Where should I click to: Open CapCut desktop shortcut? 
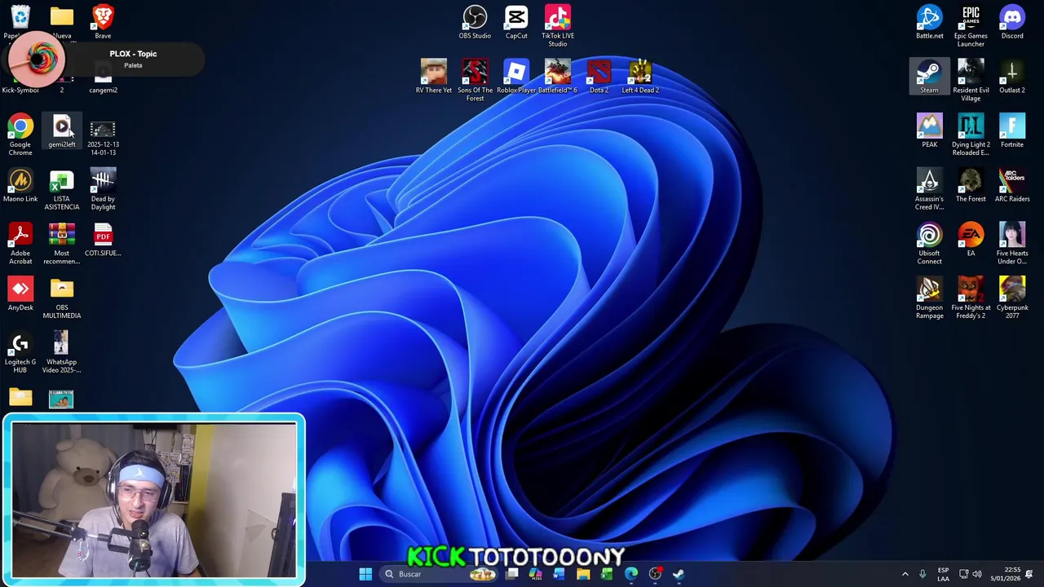(516, 22)
